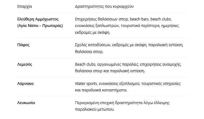Select the Λευκωσία district cell
Image resolution: width=204 pixels, height=119 pixels.
point(26,103)
